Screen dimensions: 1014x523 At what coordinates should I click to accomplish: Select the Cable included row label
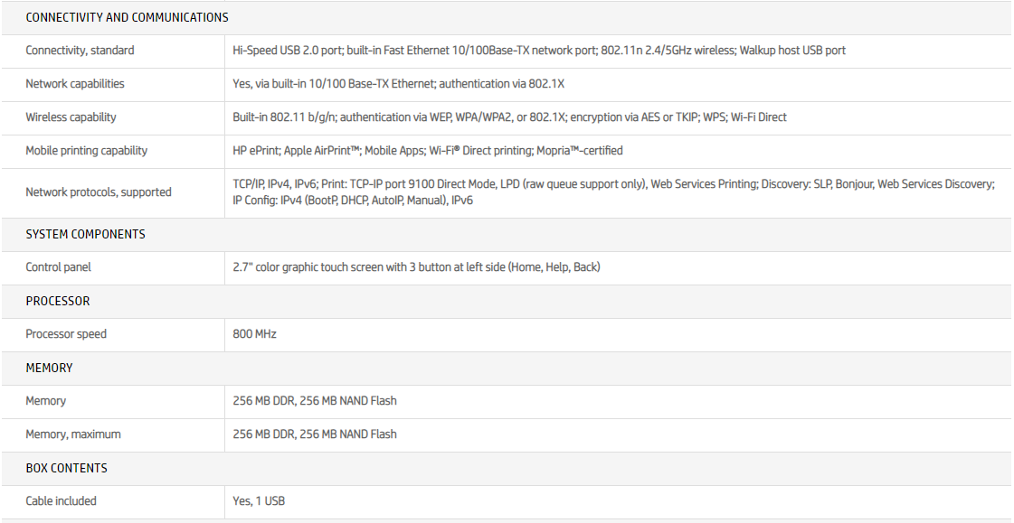[61, 501]
